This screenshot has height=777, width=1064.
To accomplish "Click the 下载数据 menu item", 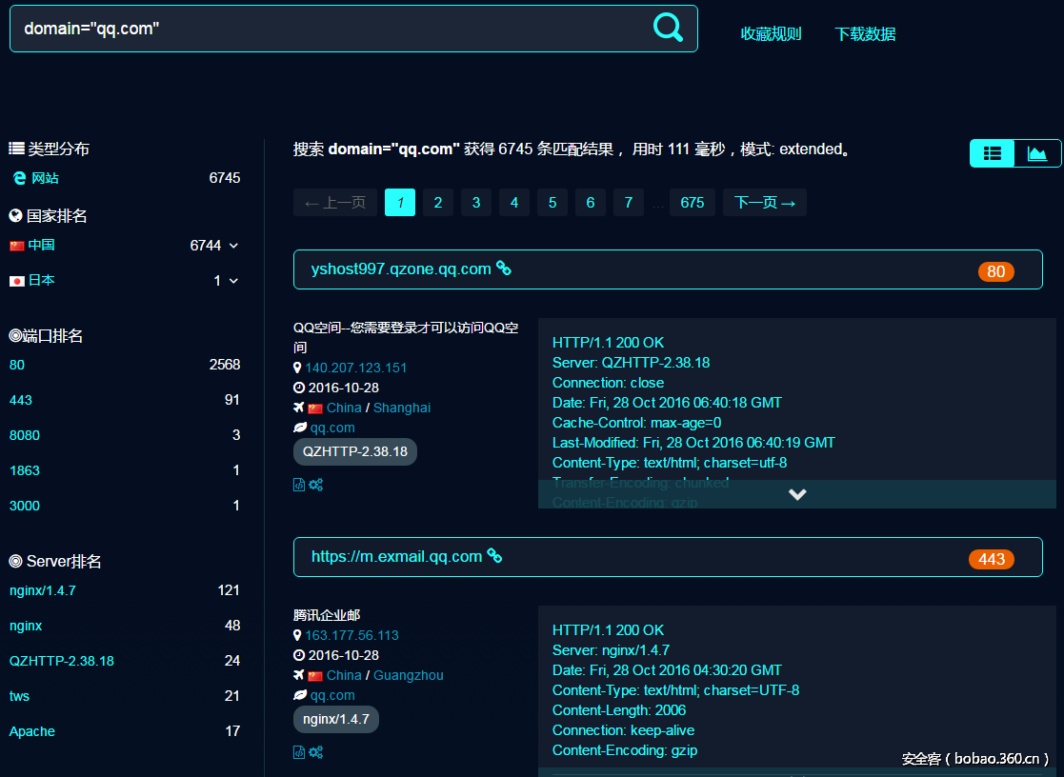I will coord(864,33).
